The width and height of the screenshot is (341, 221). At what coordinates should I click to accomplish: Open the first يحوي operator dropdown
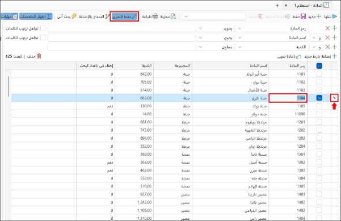pyautogui.click(x=200, y=28)
